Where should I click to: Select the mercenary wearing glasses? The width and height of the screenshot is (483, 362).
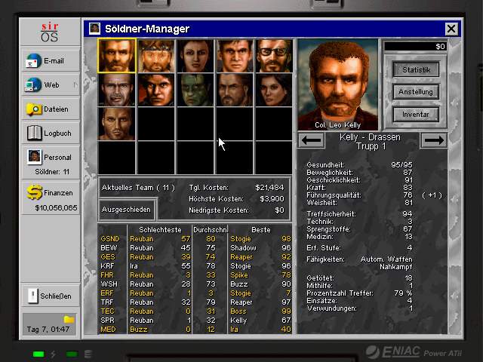(x=274, y=56)
